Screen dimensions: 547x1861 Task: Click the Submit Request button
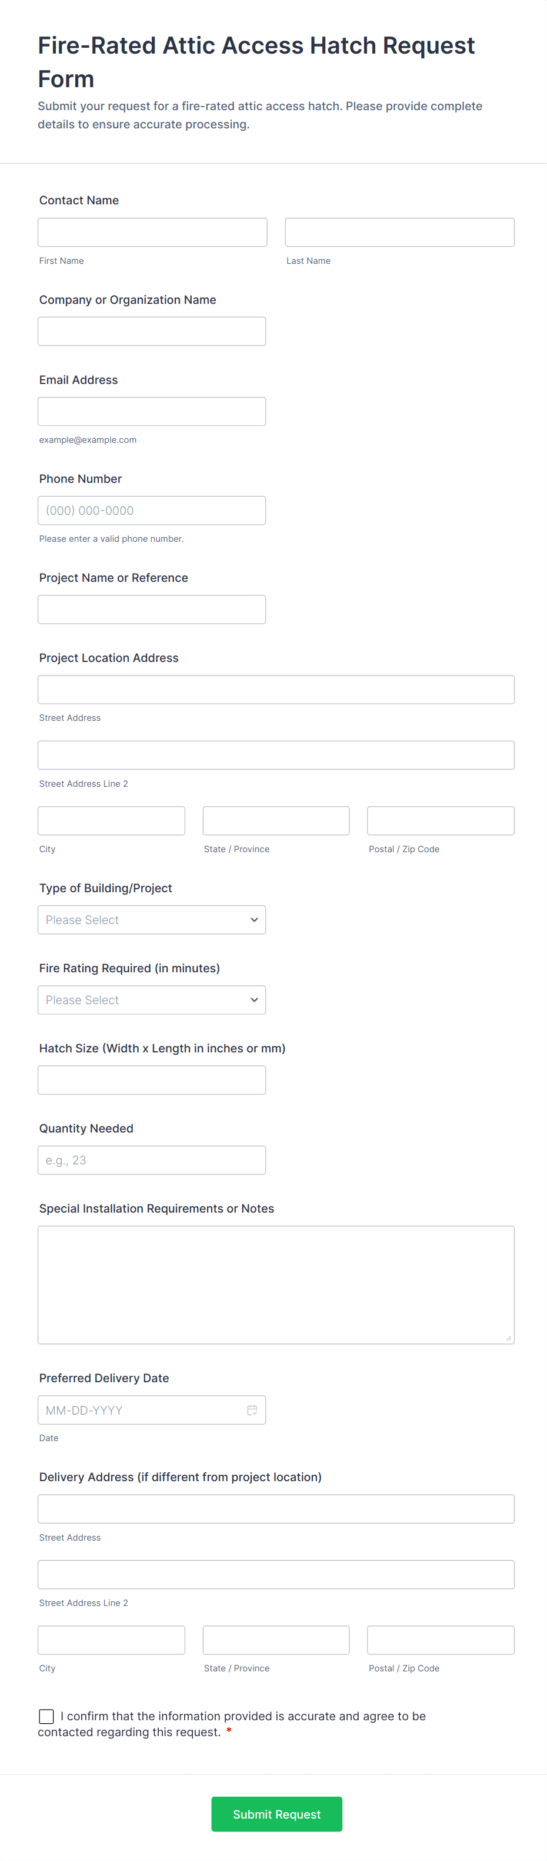click(x=276, y=1813)
